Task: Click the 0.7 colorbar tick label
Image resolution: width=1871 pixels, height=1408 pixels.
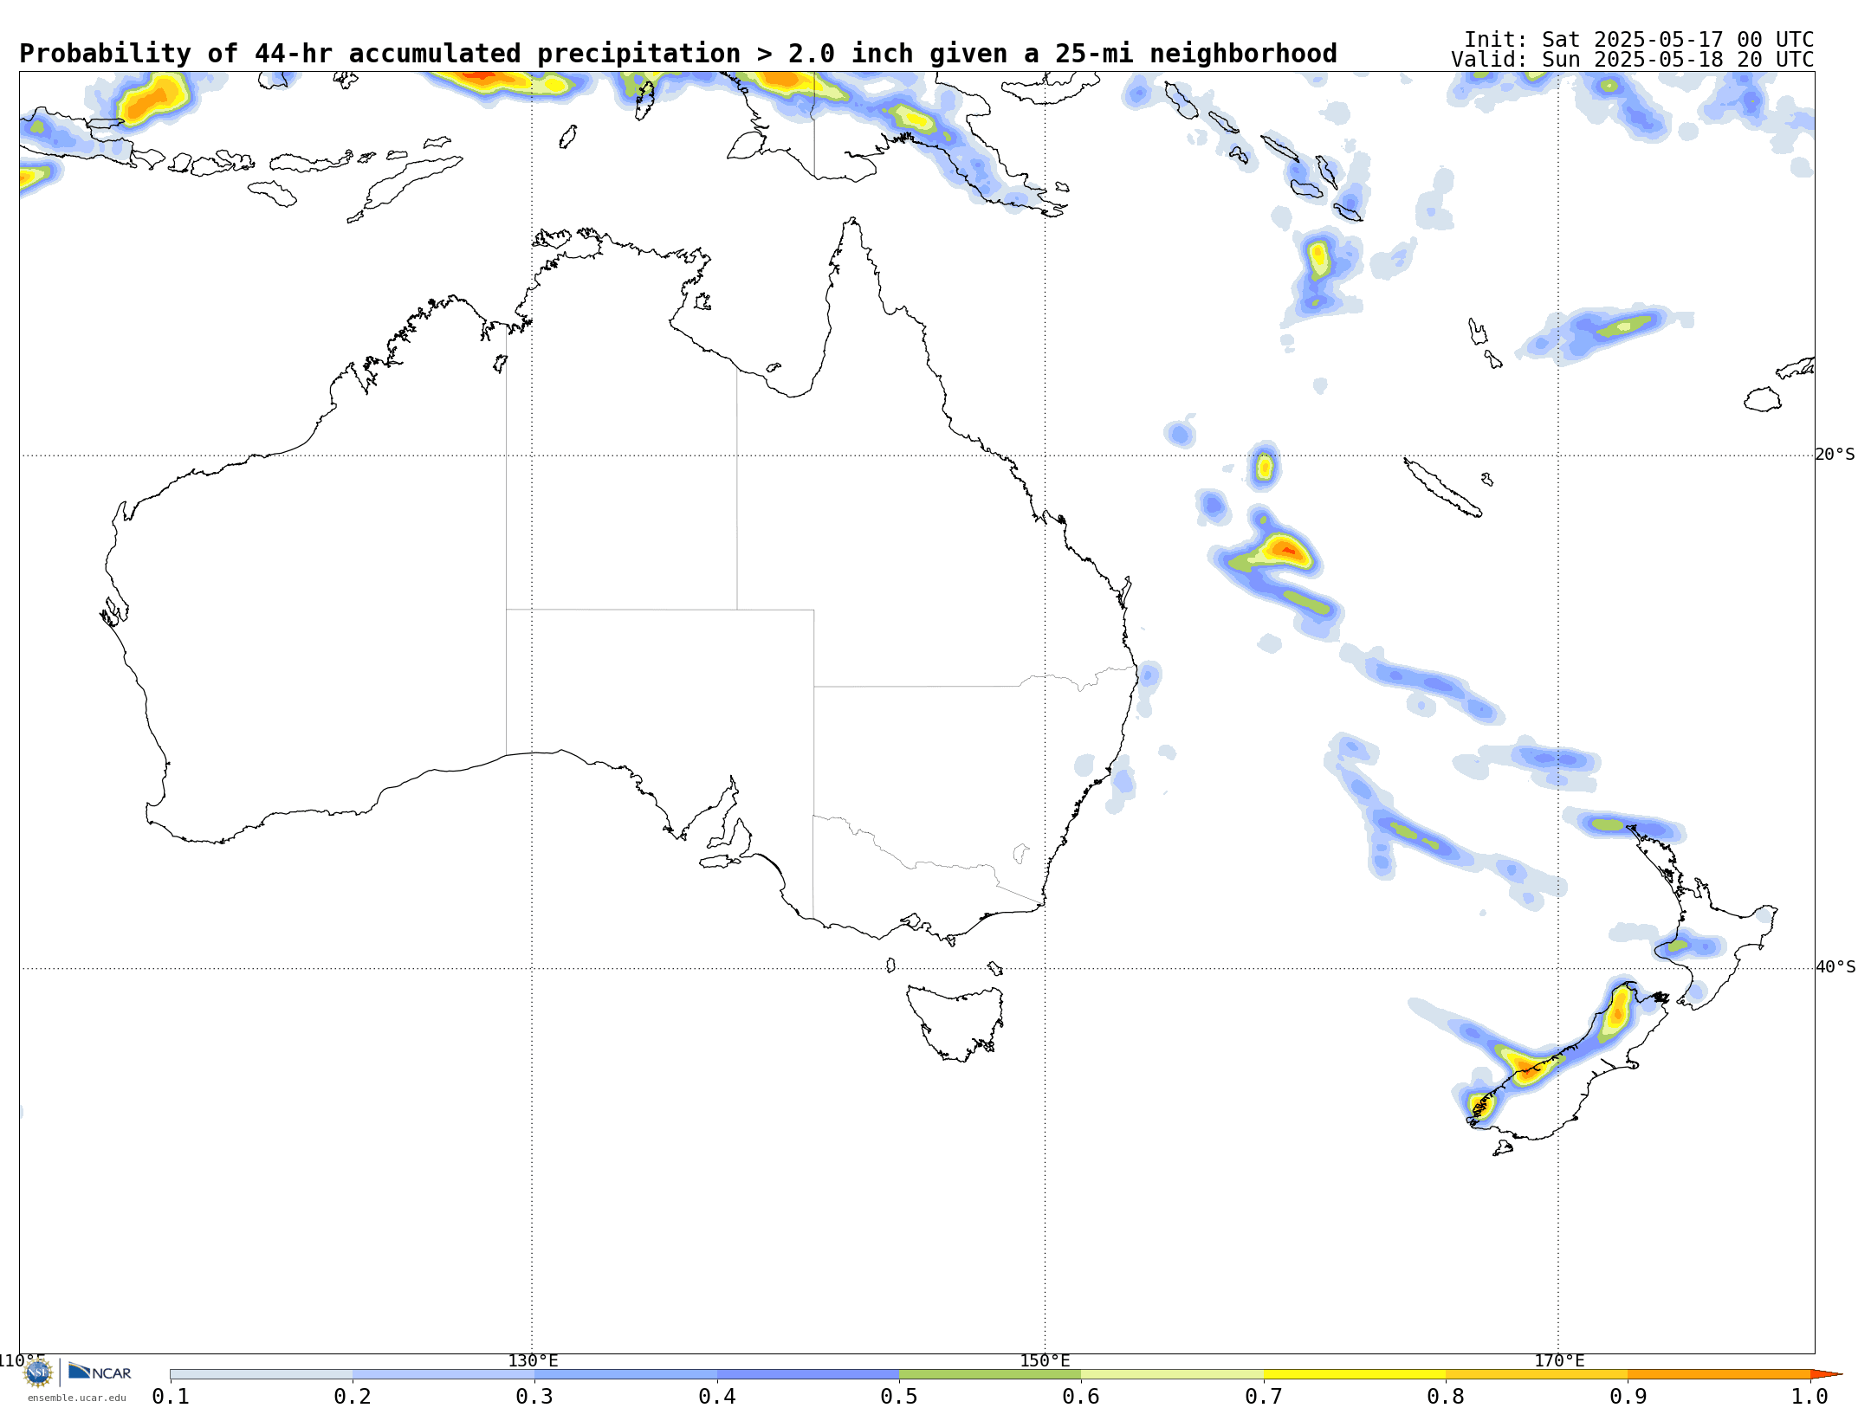Action: 1264,1396
